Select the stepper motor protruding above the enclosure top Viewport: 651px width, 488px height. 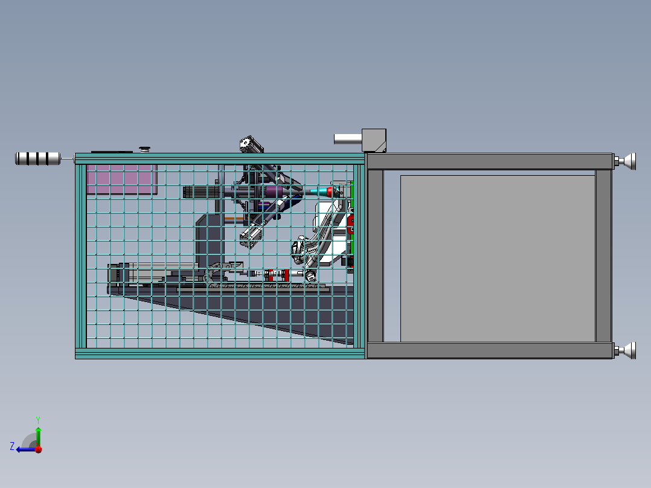point(251,144)
